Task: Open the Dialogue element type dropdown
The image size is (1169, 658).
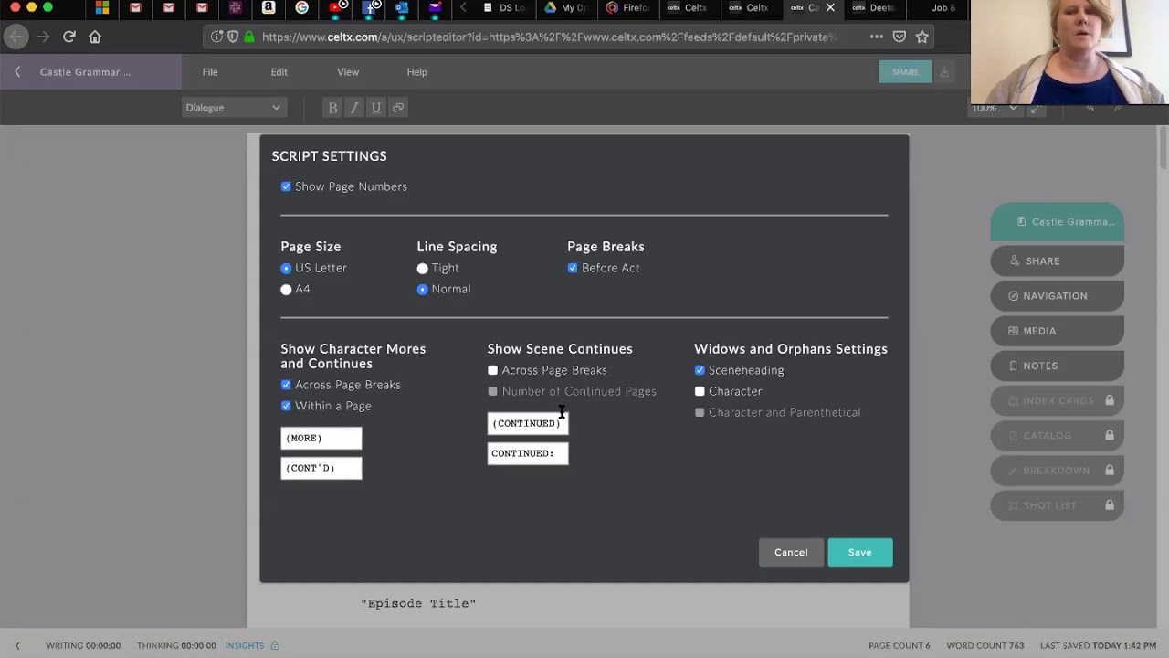Action: coord(233,108)
